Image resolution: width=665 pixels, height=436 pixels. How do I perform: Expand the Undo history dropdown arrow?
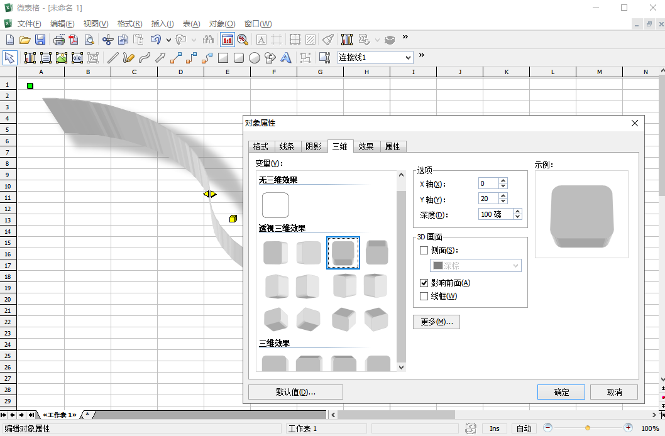(168, 38)
